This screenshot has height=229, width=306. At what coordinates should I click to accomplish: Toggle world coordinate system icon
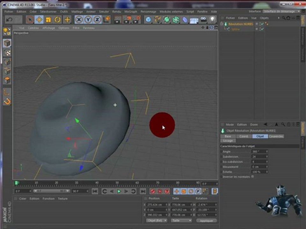[107, 20]
